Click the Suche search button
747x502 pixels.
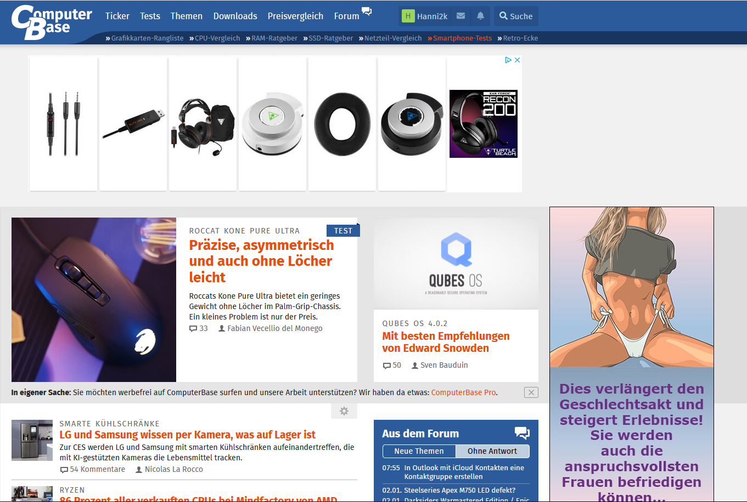tap(516, 16)
